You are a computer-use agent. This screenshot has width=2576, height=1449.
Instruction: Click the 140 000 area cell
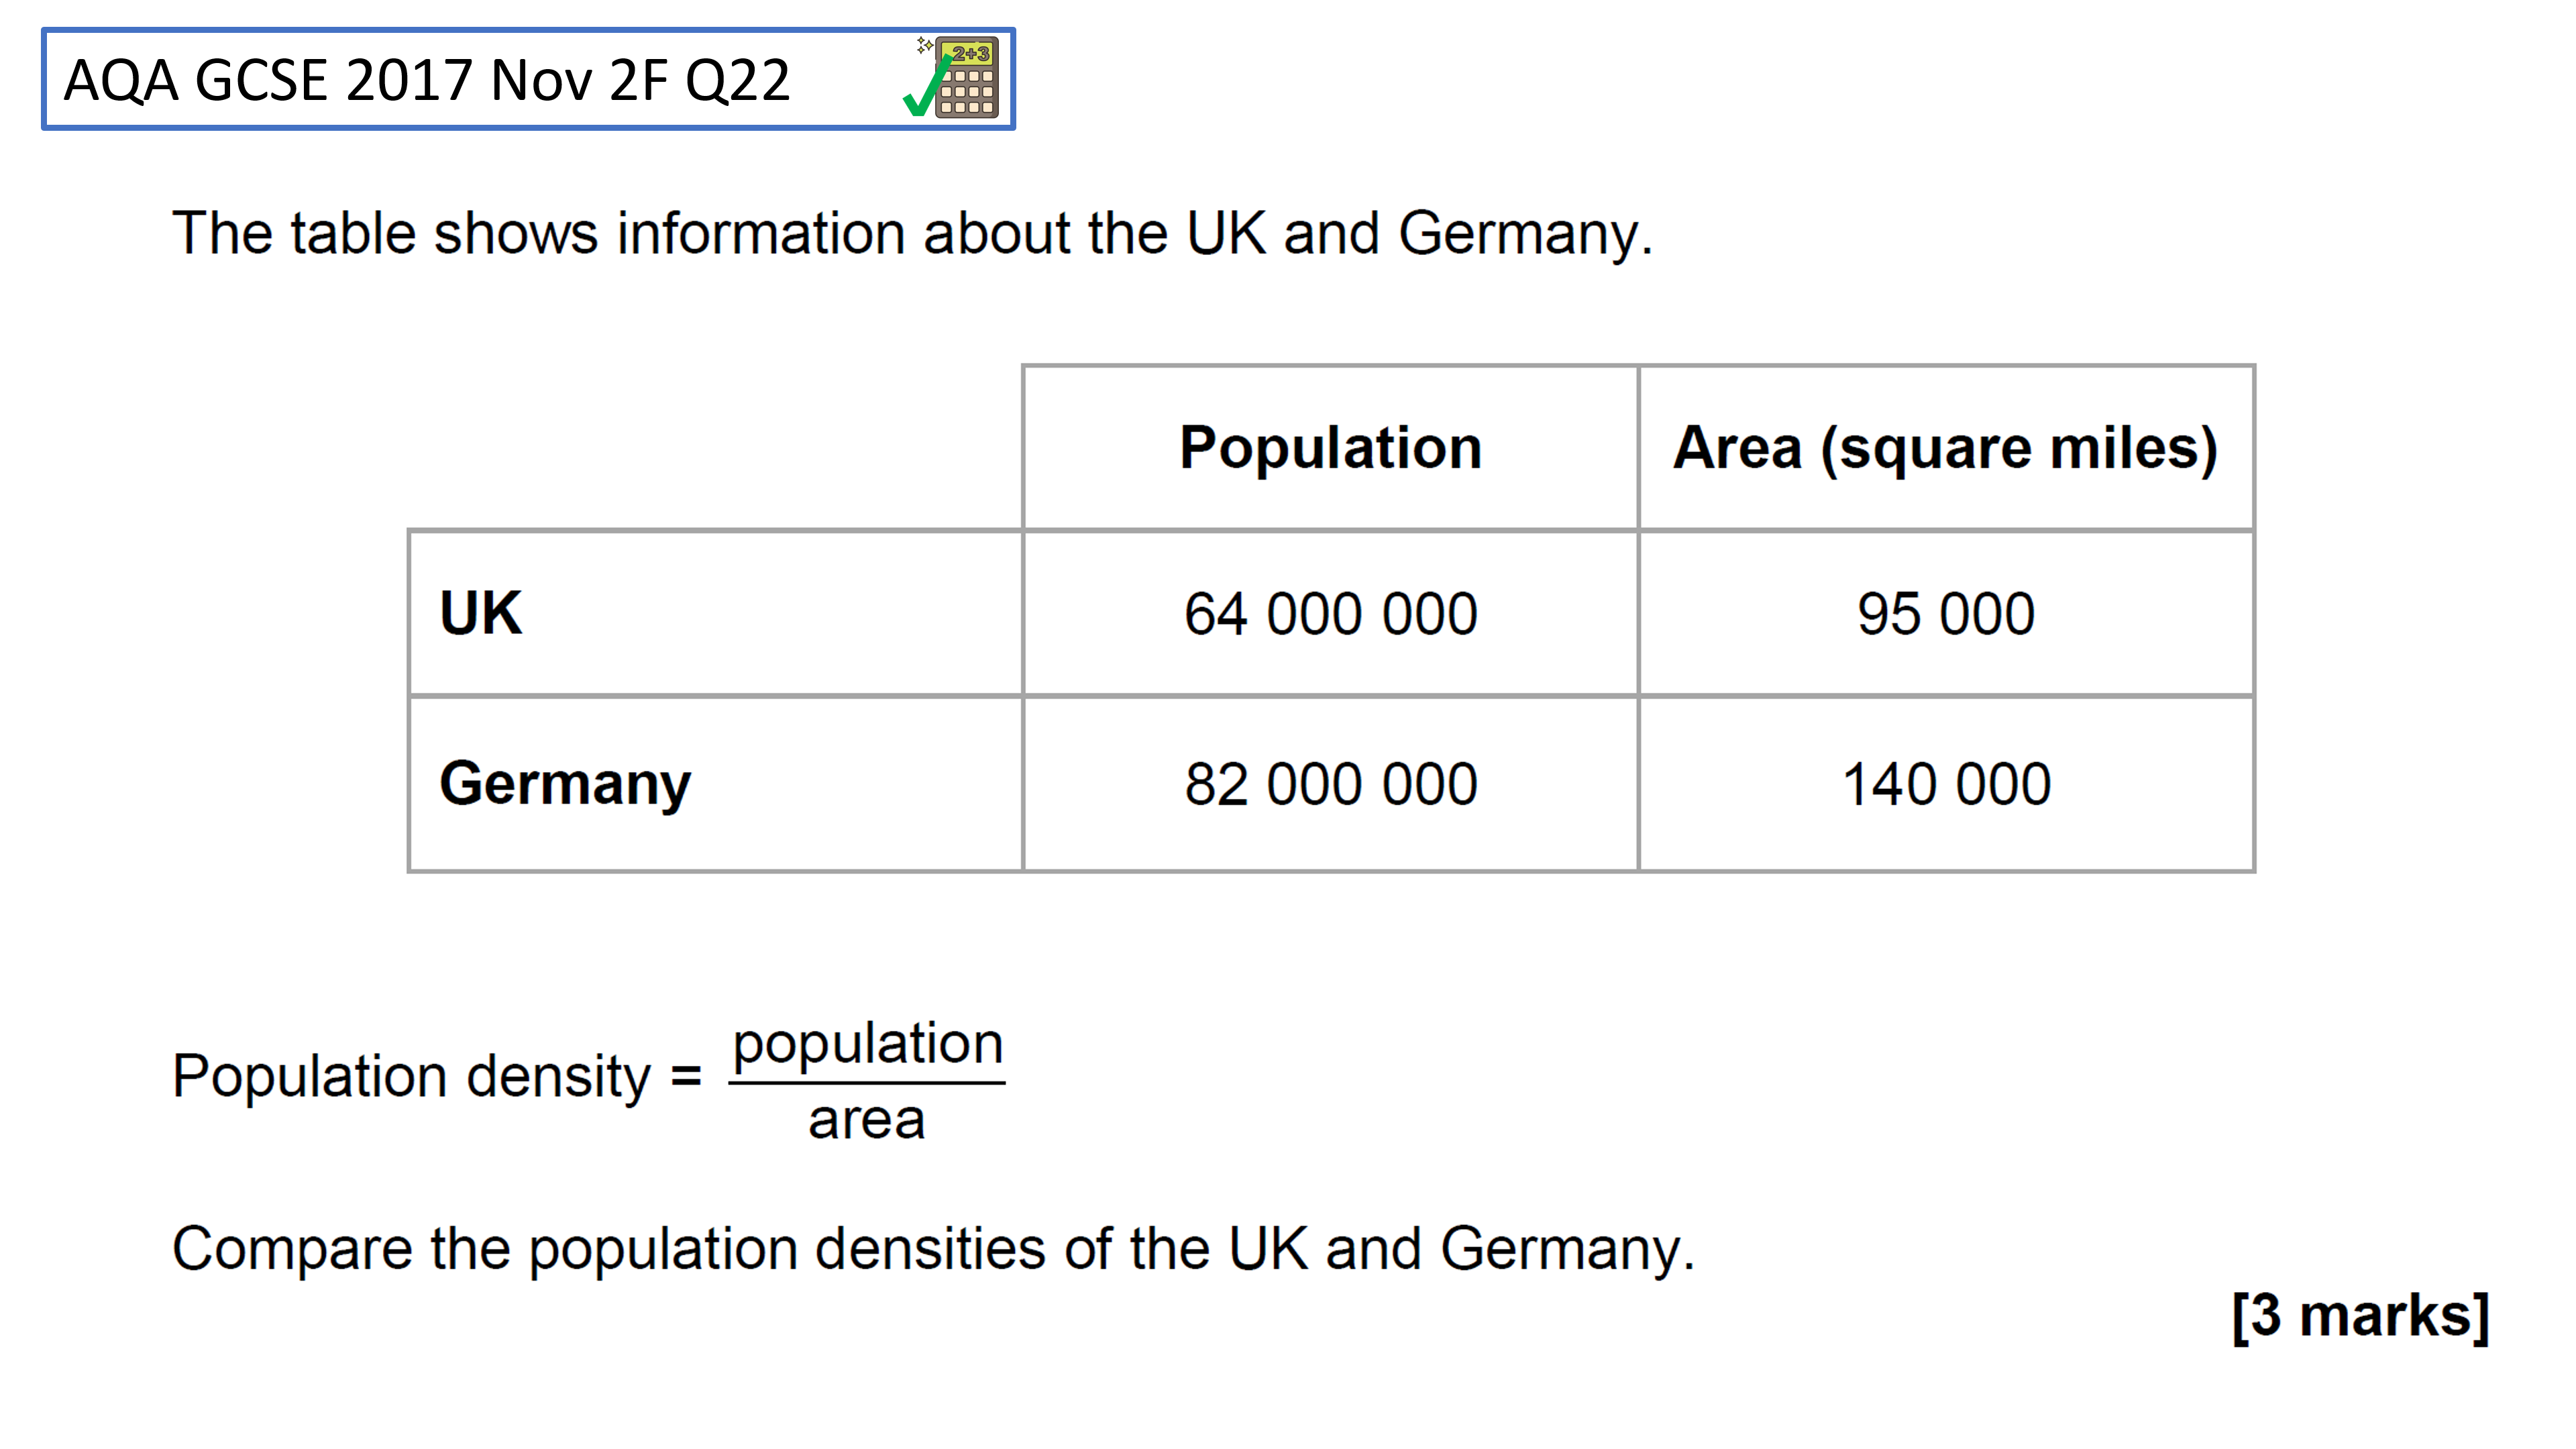click(x=1945, y=784)
